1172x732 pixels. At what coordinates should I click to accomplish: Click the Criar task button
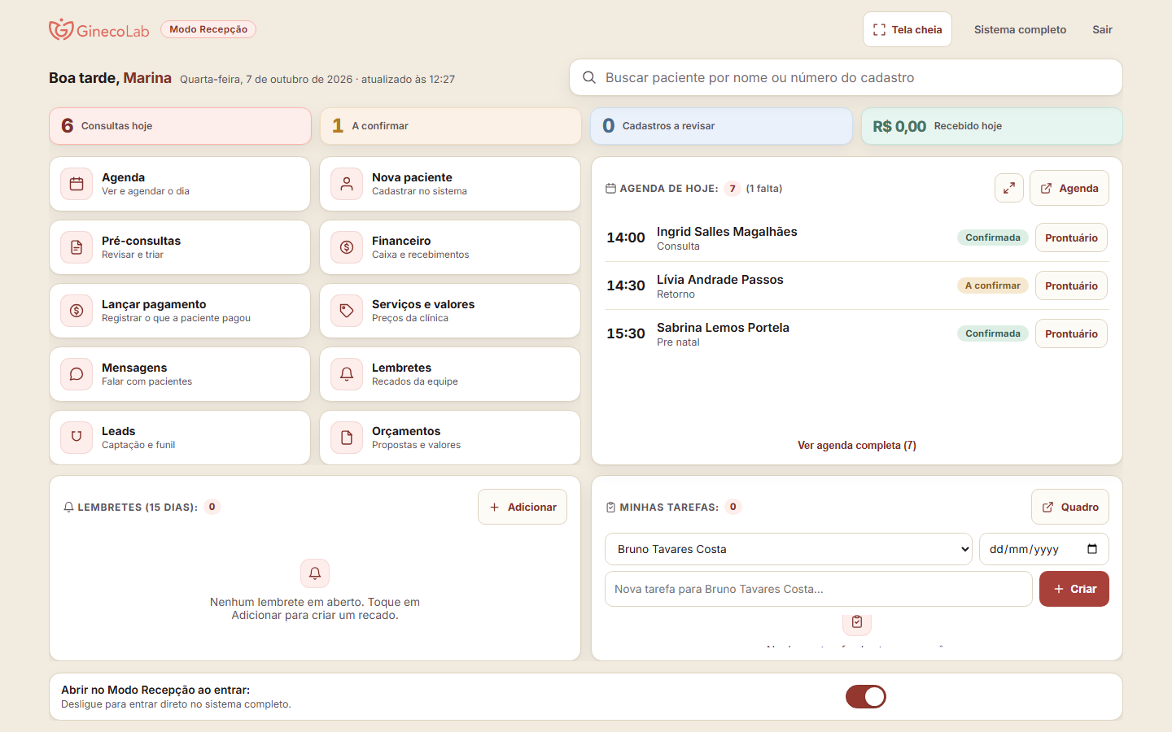pos(1074,589)
